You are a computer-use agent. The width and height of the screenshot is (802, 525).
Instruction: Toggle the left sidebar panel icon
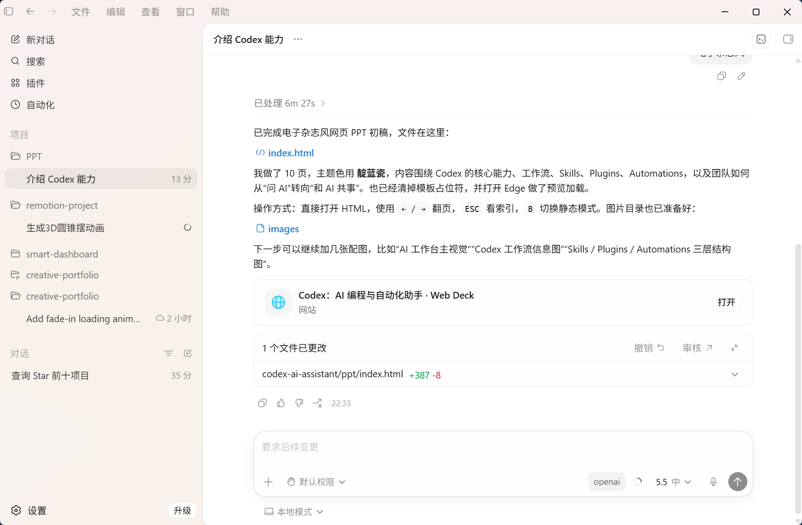(9, 12)
